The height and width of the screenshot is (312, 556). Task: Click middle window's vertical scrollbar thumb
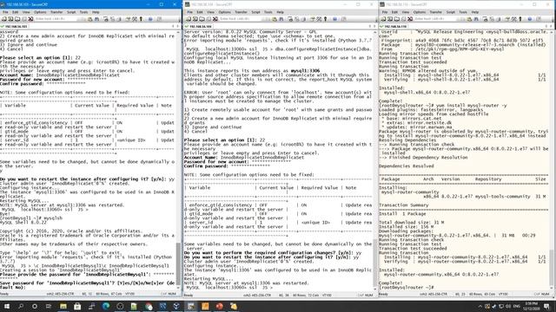(374, 263)
